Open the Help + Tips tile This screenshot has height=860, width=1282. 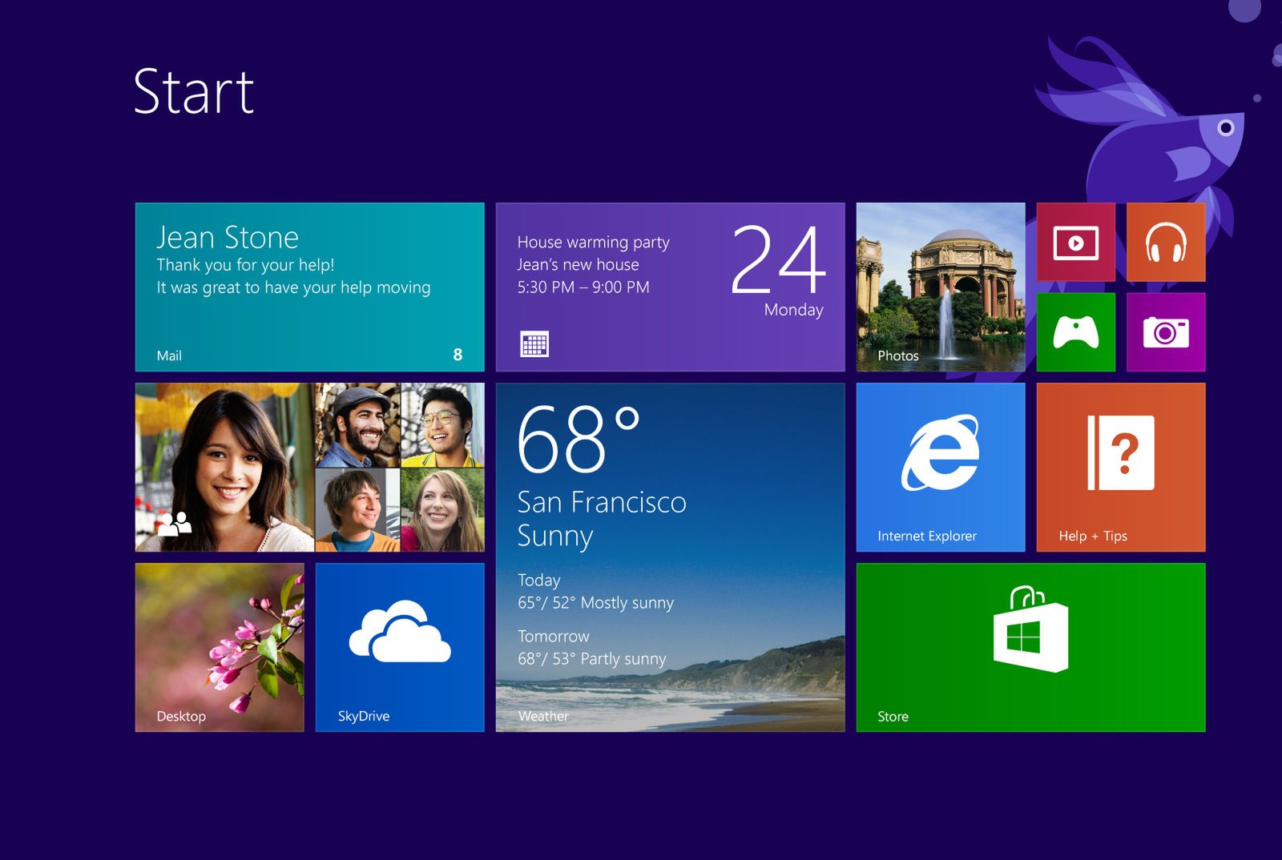(1121, 467)
